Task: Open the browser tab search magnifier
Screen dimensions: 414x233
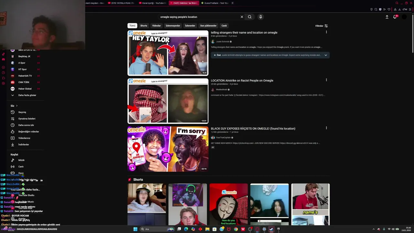Action: point(397,3)
